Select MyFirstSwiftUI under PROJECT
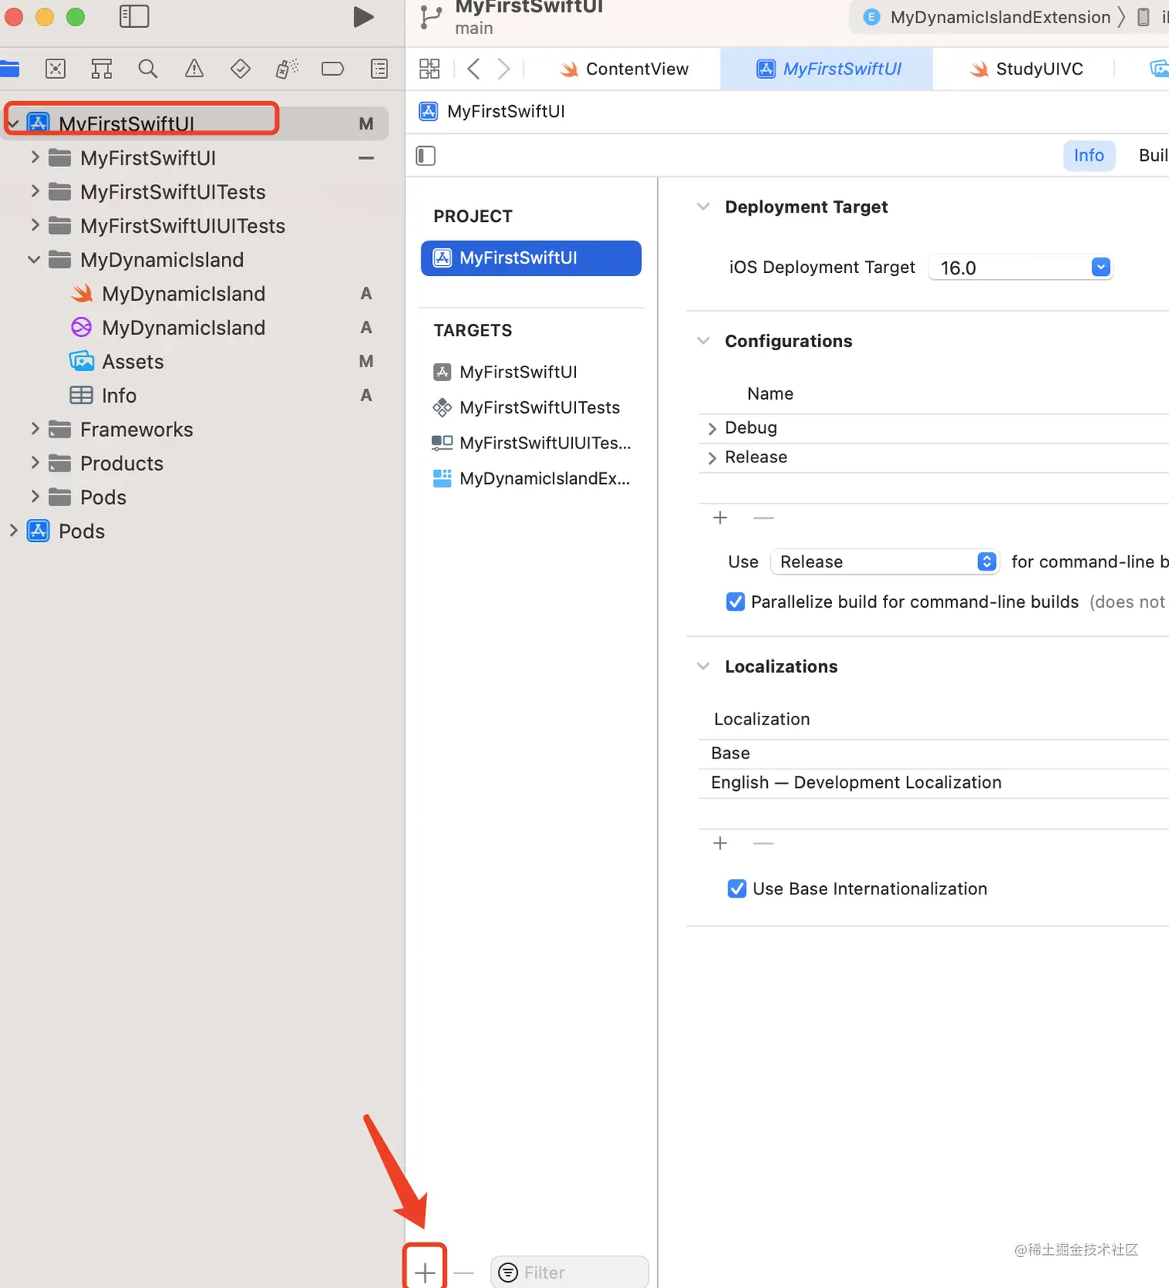Image resolution: width=1169 pixels, height=1288 pixels. tap(531, 258)
